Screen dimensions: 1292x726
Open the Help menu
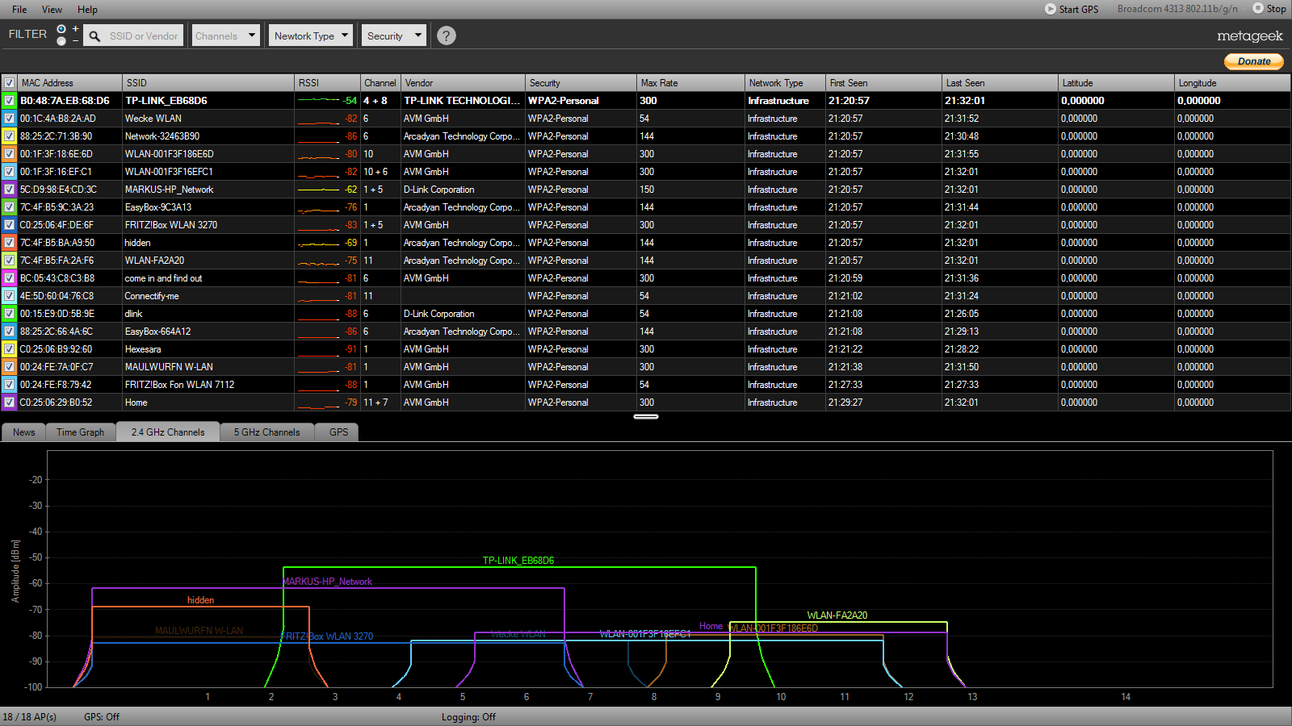point(87,10)
